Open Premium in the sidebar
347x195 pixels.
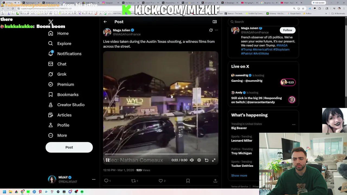pos(61,84)
